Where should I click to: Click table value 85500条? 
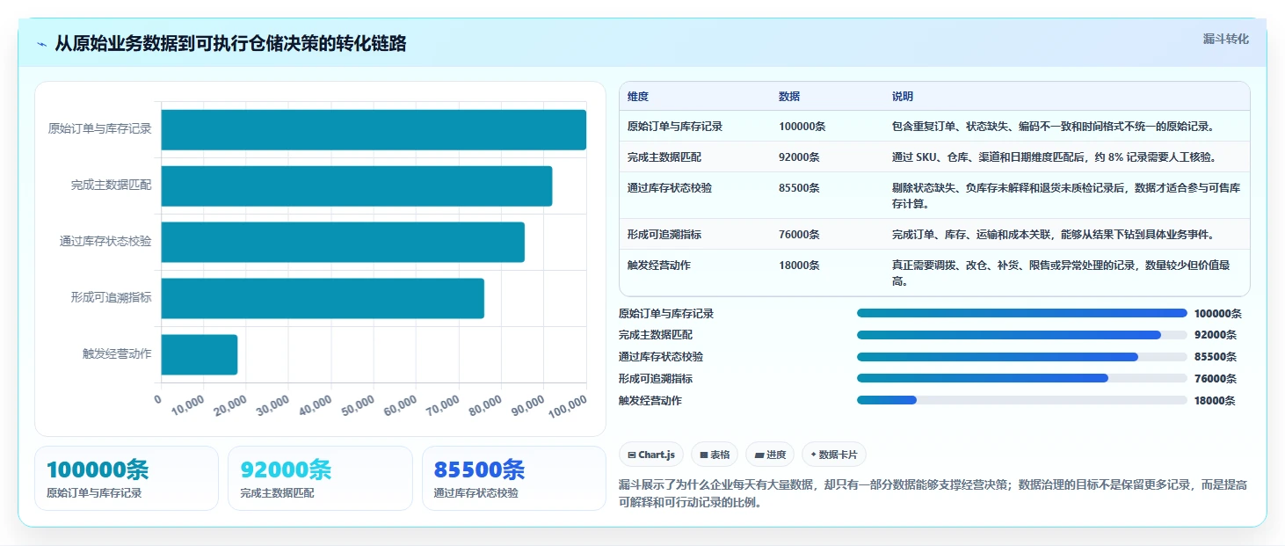coord(800,187)
